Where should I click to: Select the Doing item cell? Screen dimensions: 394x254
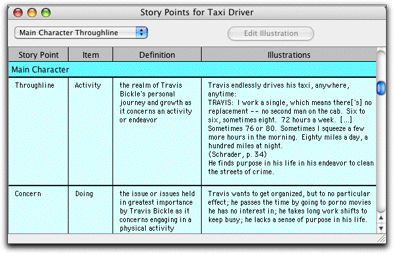point(91,210)
